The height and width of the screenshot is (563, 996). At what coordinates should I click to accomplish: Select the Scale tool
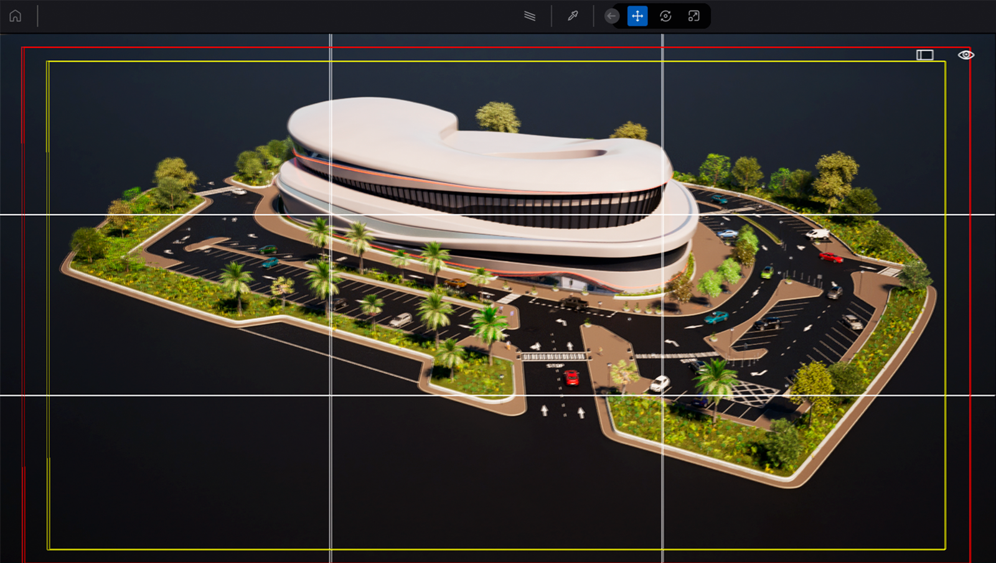693,16
